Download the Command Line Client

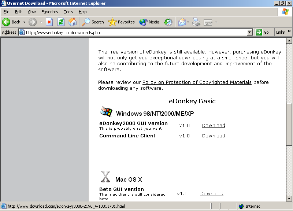(214, 136)
